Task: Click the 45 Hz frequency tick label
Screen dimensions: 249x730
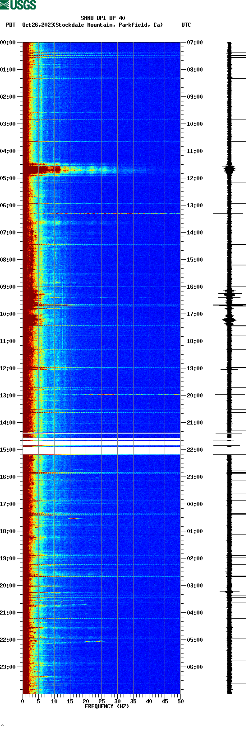Action: click(x=165, y=701)
